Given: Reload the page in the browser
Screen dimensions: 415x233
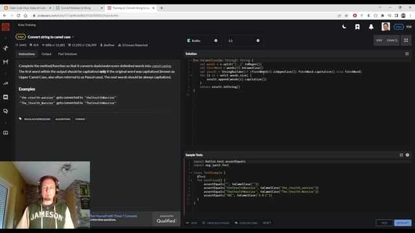Looking at the screenshot, I should tap(18, 16).
